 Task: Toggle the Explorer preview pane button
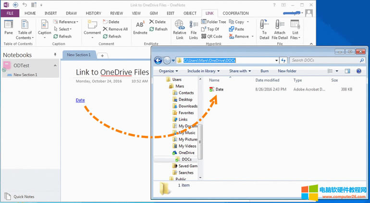click(x=347, y=71)
